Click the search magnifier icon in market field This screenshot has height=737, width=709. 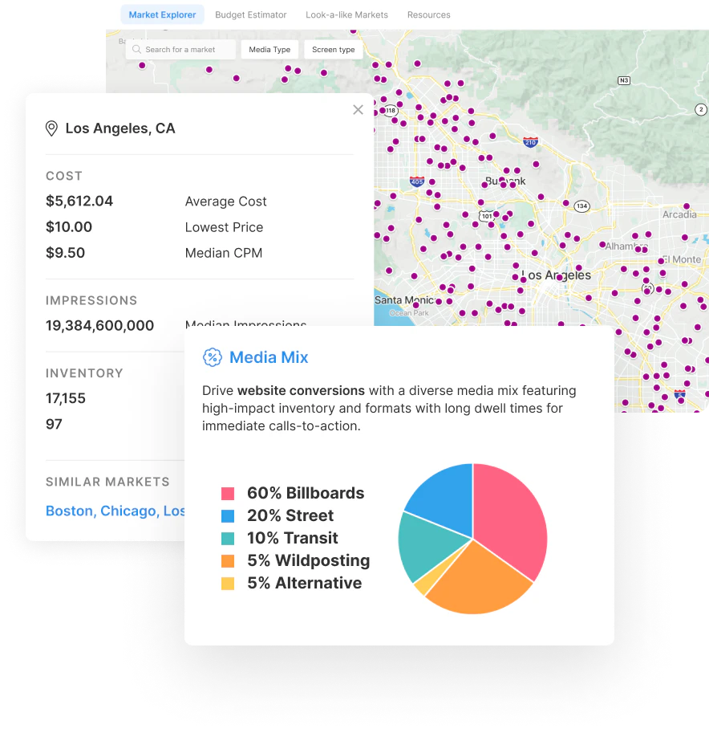[136, 49]
